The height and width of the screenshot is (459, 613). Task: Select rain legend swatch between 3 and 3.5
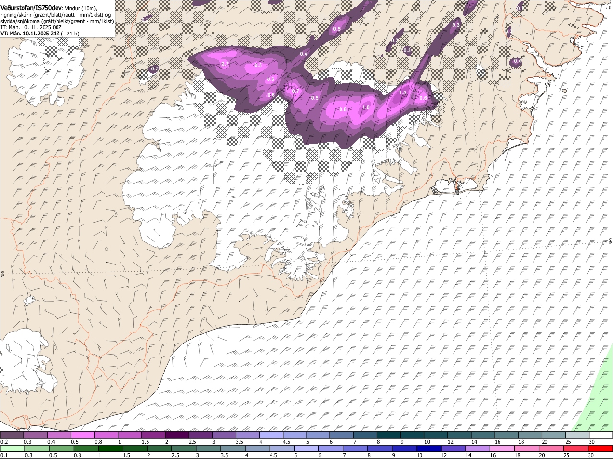click(208, 448)
